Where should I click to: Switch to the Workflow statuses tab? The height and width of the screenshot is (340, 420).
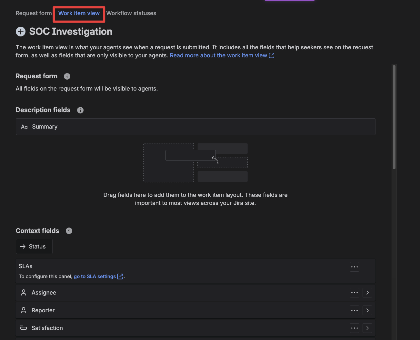click(x=131, y=13)
